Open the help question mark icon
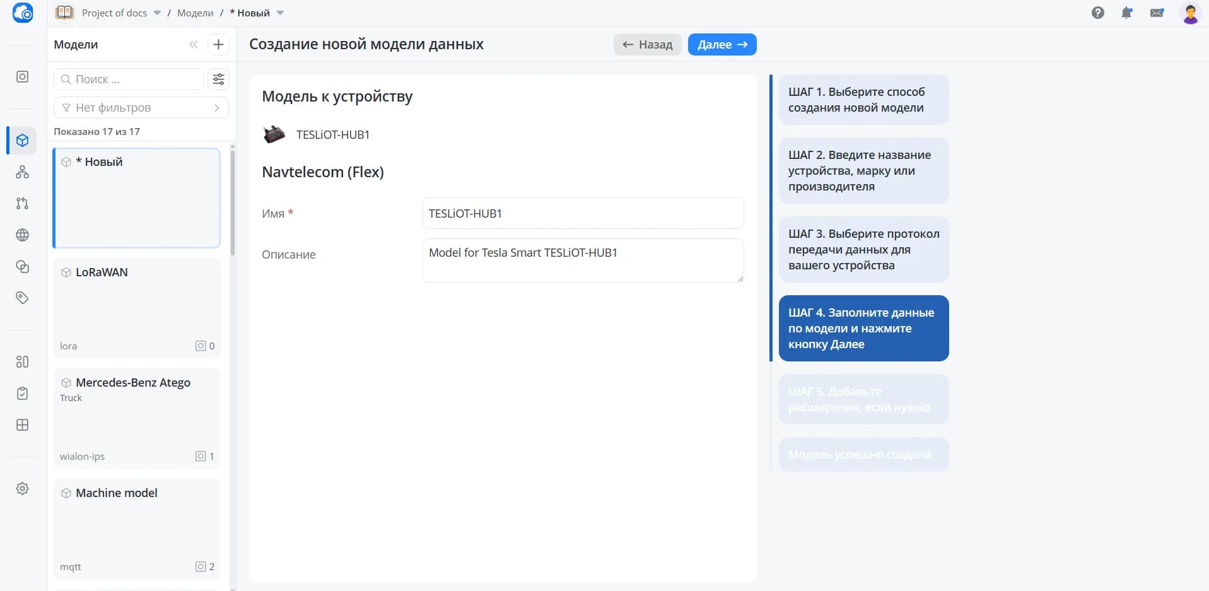The width and height of the screenshot is (1209, 591). click(x=1097, y=13)
